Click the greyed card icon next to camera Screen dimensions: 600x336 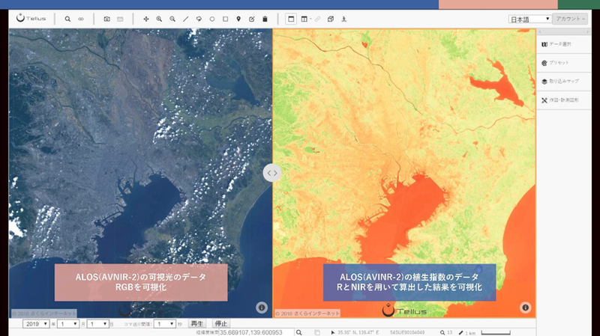(x=120, y=19)
